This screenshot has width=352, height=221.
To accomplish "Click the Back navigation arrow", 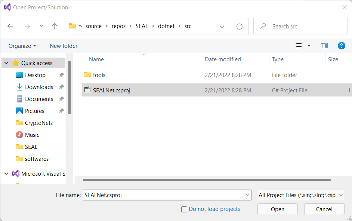I will [x=10, y=26].
